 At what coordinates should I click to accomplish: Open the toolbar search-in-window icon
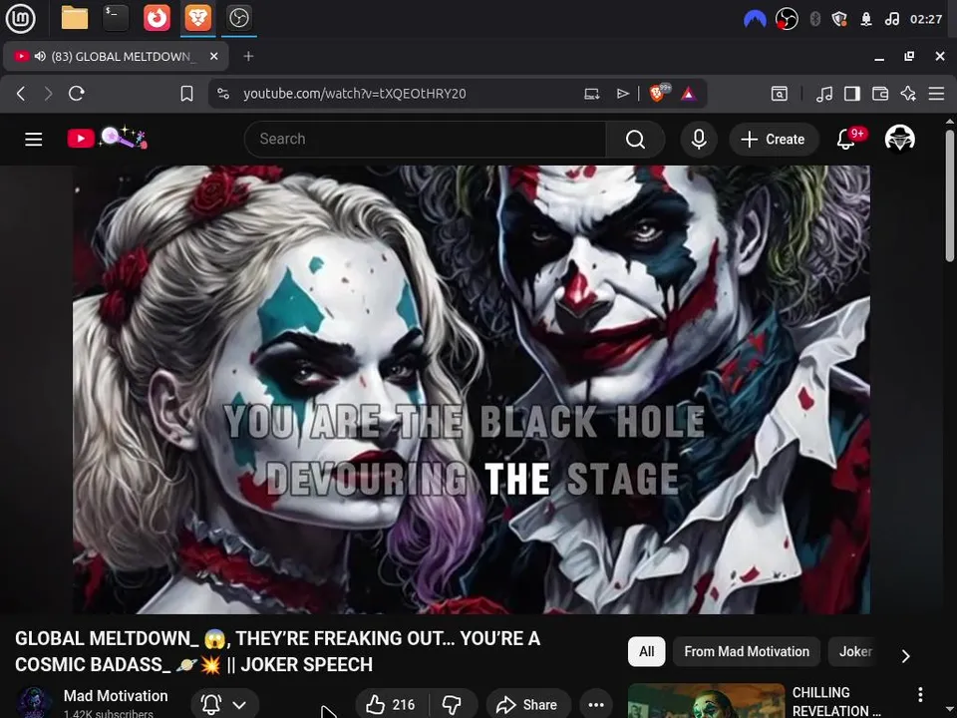[x=780, y=94]
